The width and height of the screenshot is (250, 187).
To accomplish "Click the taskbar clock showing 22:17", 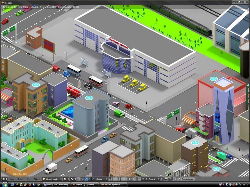I will tap(245, 184).
